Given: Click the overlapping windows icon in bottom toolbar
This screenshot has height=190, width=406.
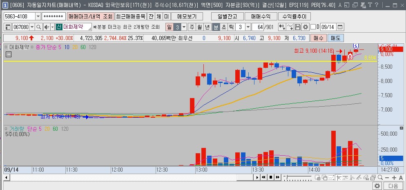Looking at the screenshot, I should point(324,178).
